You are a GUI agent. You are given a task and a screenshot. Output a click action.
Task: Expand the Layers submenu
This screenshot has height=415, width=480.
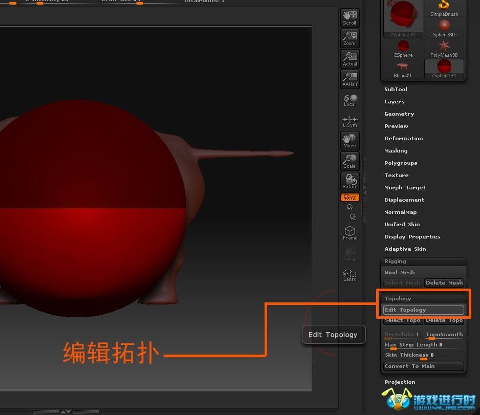[394, 102]
